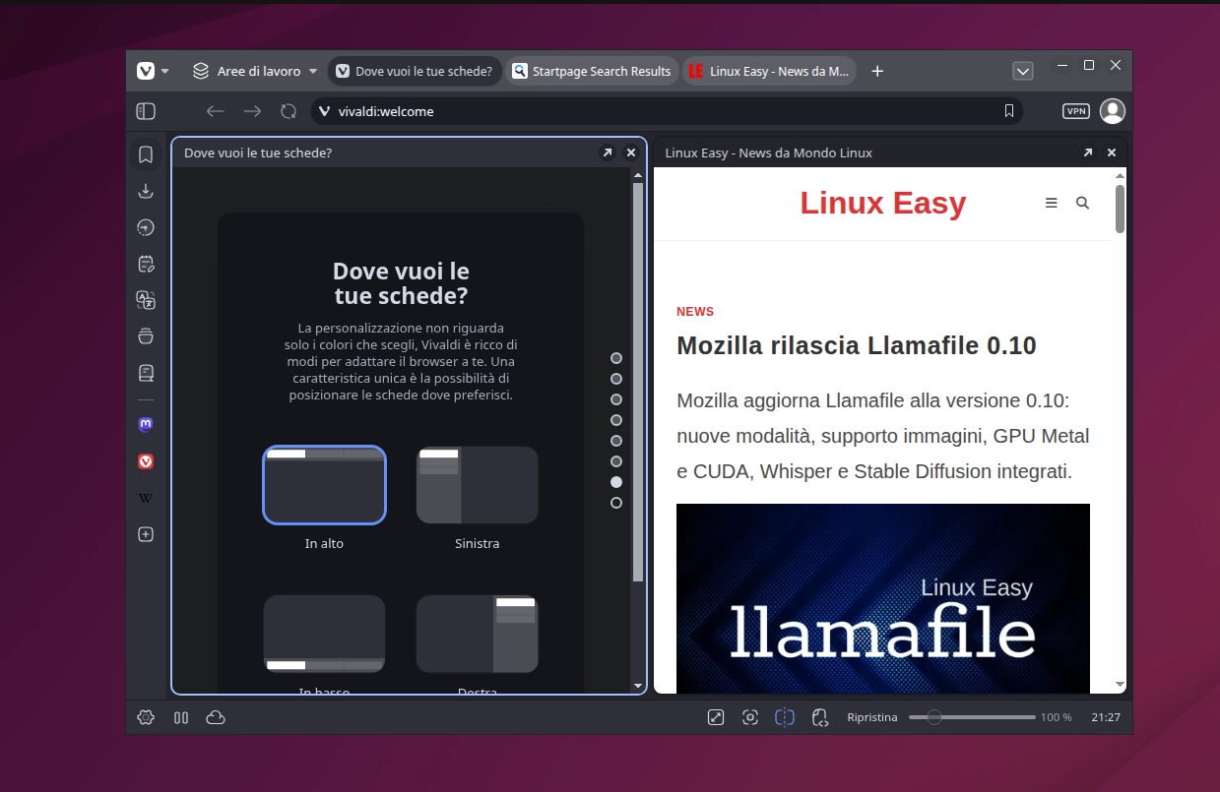The width and height of the screenshot is (1220, 792).
Task: Open the Wikipedia web panel
Action: 145,497
